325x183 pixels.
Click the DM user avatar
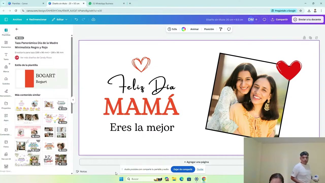tap(251, 20)
